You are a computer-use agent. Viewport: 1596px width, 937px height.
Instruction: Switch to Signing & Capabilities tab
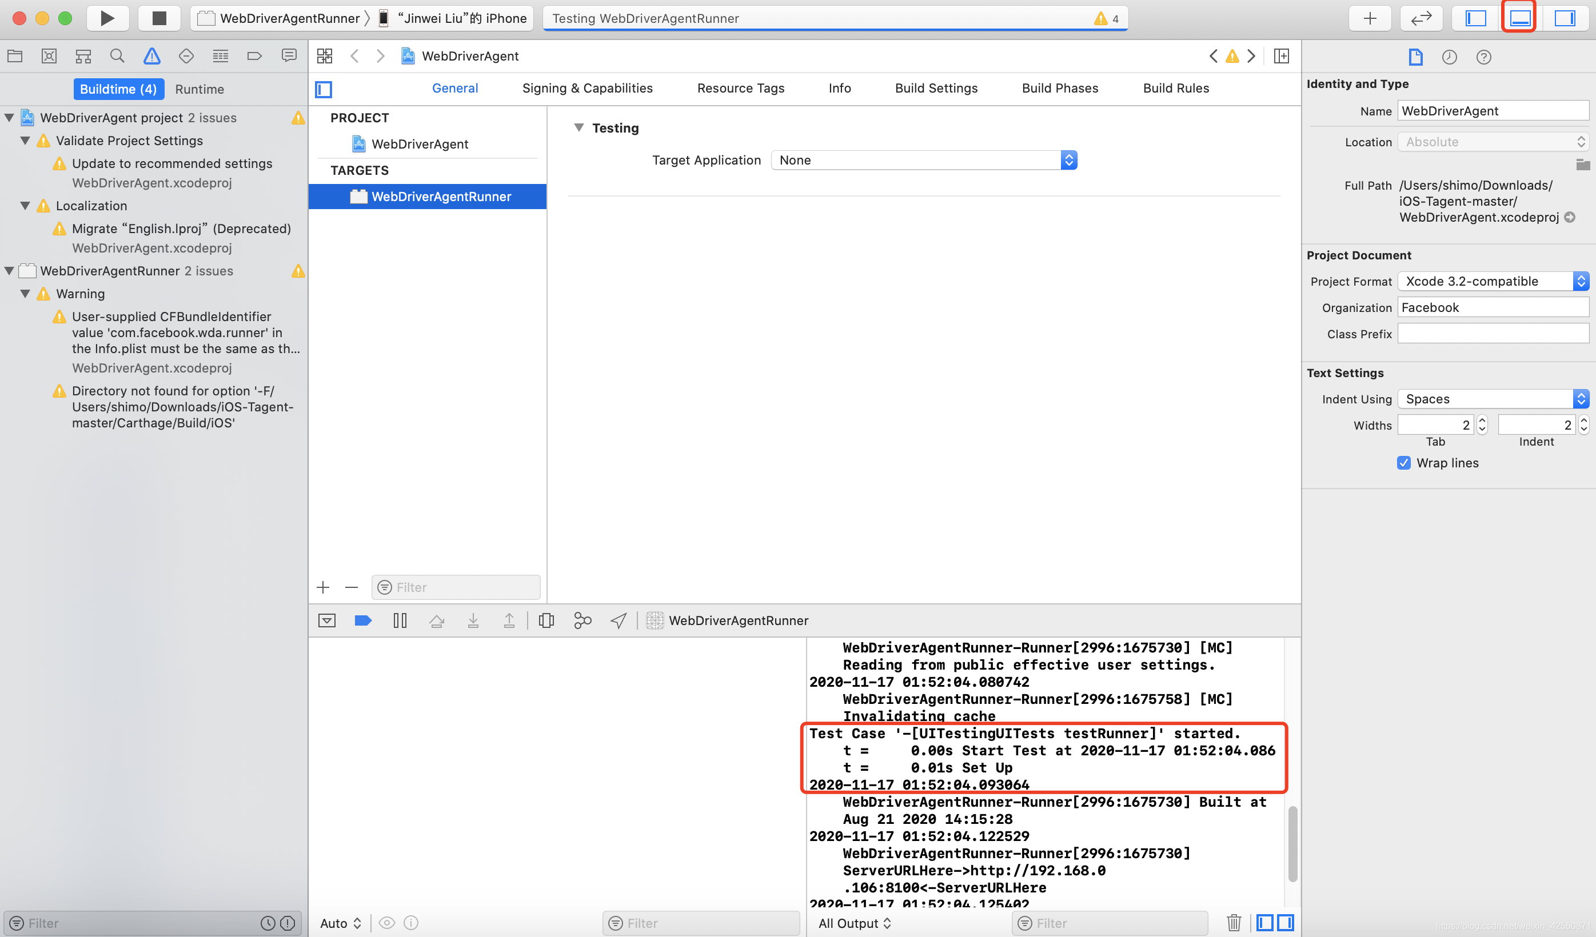587,88
